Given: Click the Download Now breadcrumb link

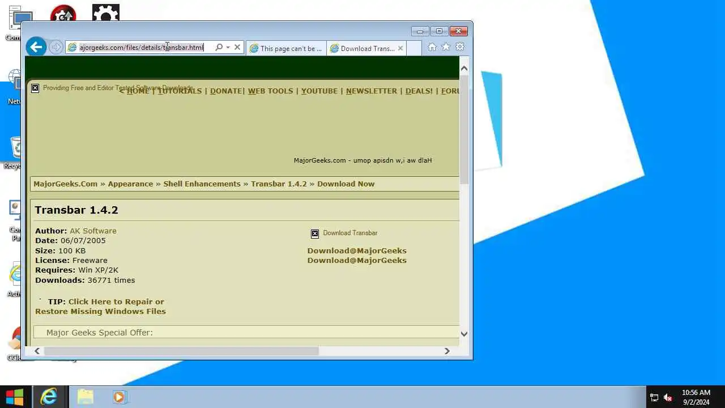Looking at the screenshot, I should coord(346,184).
